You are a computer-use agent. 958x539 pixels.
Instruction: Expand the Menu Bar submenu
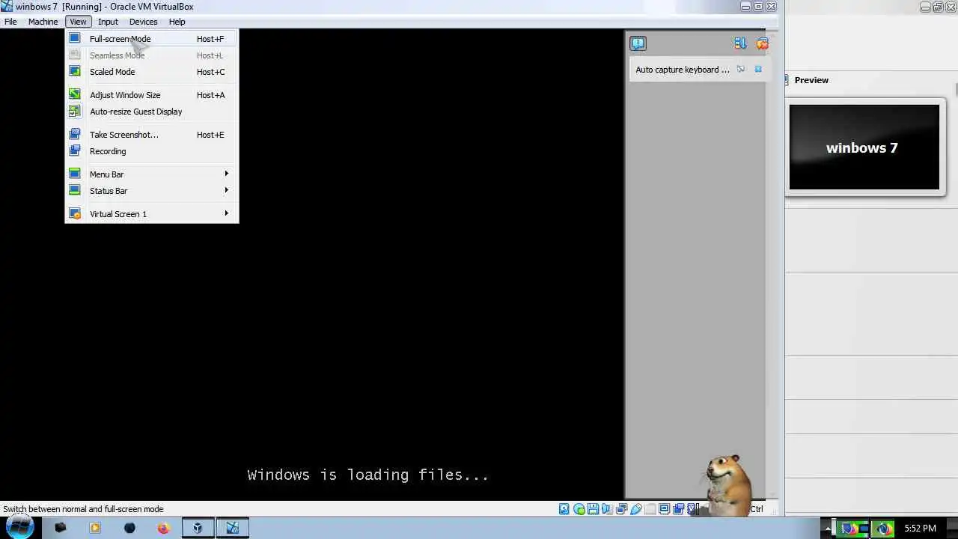[152, 174]
